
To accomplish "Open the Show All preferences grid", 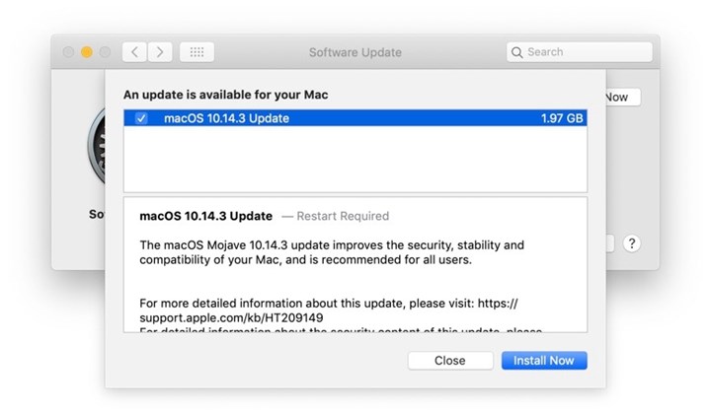I will click(197, 51).
